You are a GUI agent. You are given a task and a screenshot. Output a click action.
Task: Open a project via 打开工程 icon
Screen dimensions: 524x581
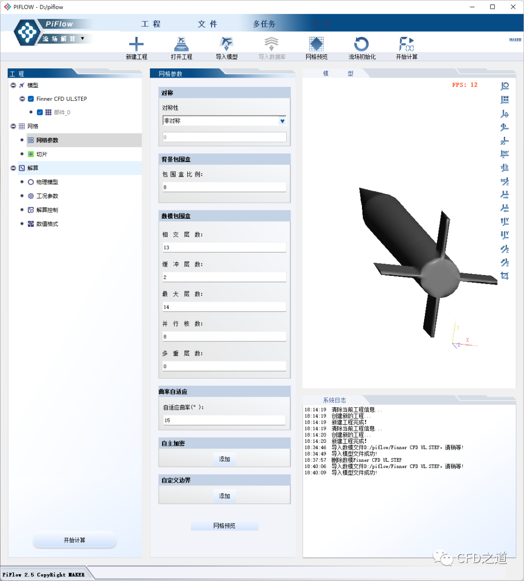pyautogui.click(x=181, y=44)
